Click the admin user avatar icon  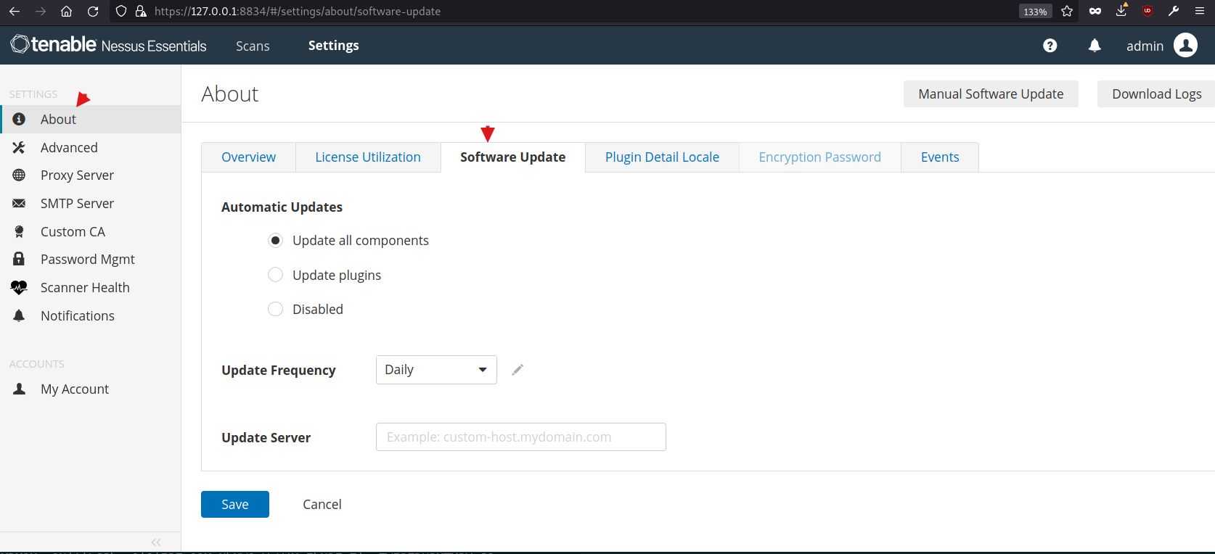pyautogui.click(x=1185, y=46)
